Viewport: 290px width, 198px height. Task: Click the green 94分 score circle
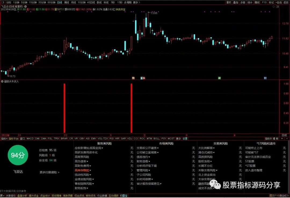tap(18, 155)
